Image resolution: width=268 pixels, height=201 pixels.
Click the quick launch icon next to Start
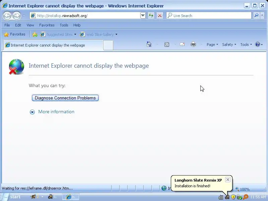pyautogui.click(x=33, y=197)
